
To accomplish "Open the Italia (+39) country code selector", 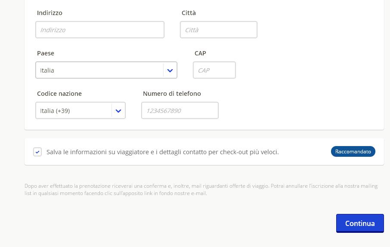I will pyautogui.click(x=73, y=111).
